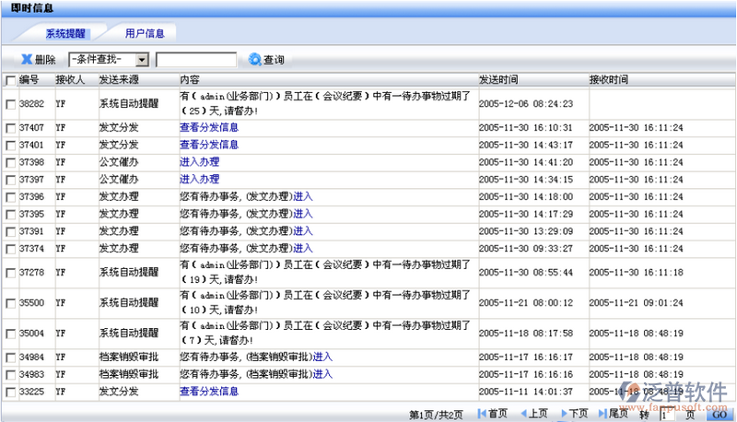Open 查看分发信息 link for message 37407
This screenshot has width=737, height=422.
coord(209,127)
